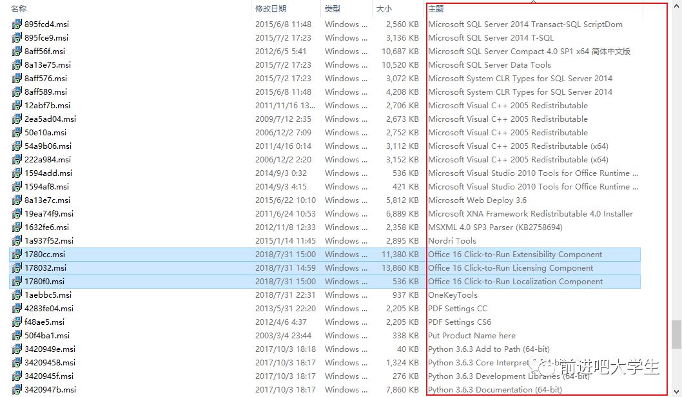Select the icon of 8aff56f.msi
Image resolution: width=682 pixels, height=397 pixels.
[17, 51]
